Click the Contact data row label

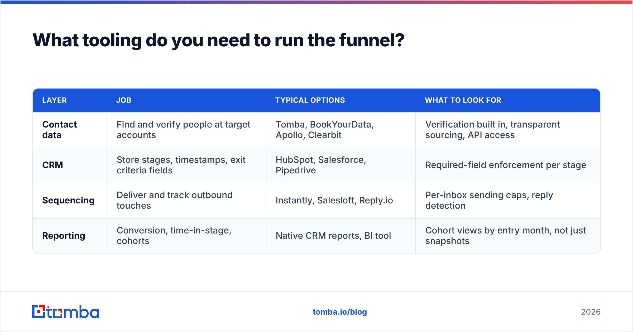pyautogui.click(x=60, y=130)
